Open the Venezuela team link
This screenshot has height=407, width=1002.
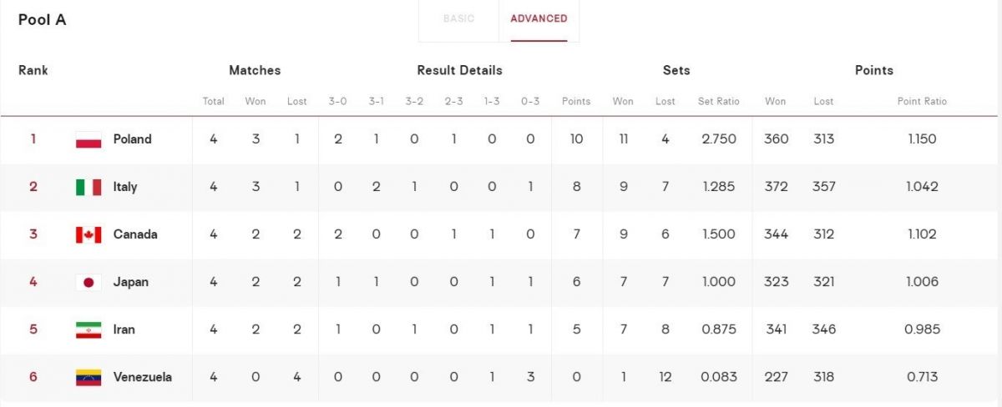coord(143,377)
